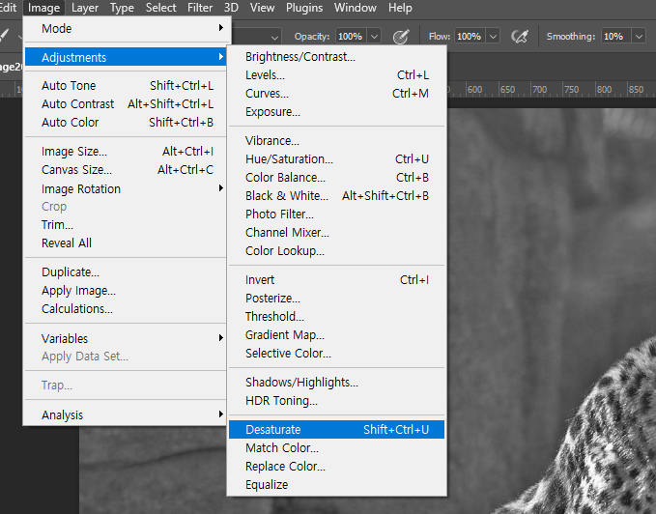Choose Auto Color
Screen dimensions: 656x514
point(125,122)
